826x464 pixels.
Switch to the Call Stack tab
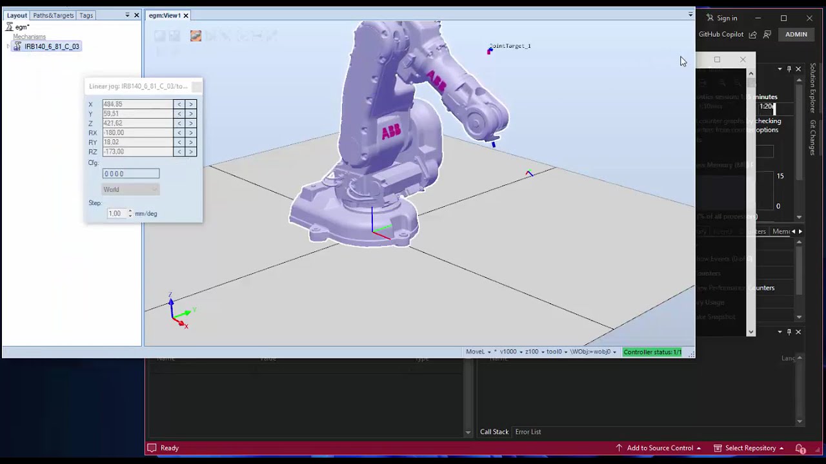click(494, 432)
